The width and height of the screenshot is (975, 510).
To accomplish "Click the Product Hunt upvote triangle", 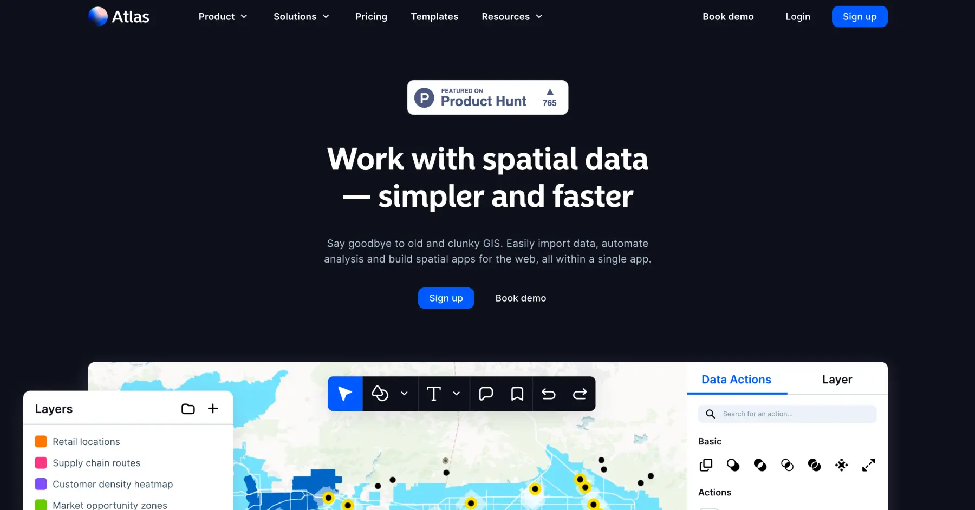I will 550,91.
